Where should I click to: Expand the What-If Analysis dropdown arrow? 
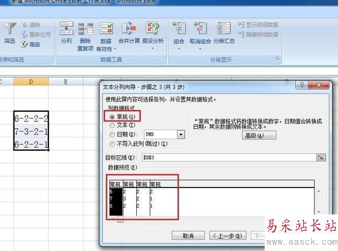[x=153, y=48]
